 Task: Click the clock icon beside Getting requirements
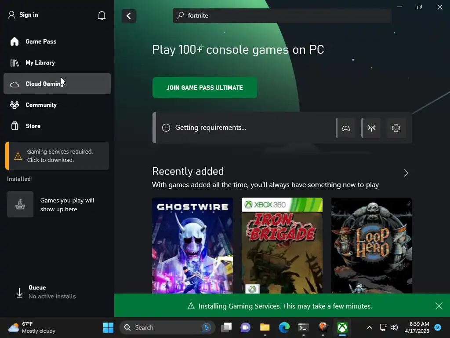(166, 128)
